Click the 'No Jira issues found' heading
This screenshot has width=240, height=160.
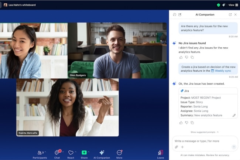coord(192,43)
